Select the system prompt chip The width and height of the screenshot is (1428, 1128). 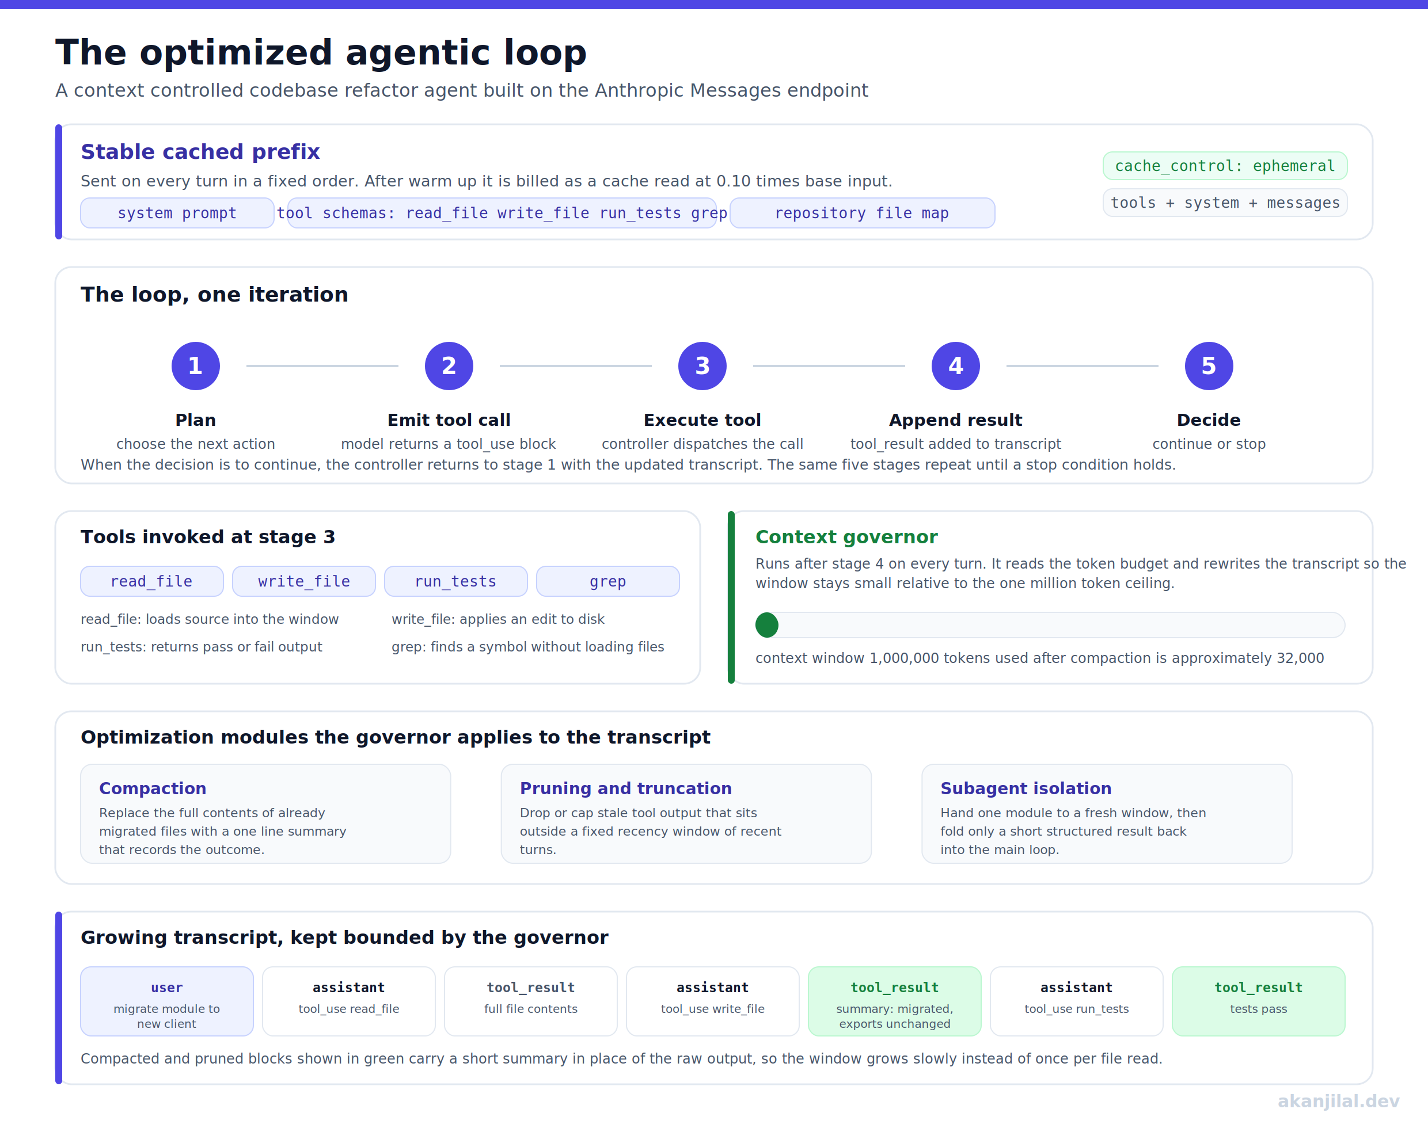pos(177,213)
